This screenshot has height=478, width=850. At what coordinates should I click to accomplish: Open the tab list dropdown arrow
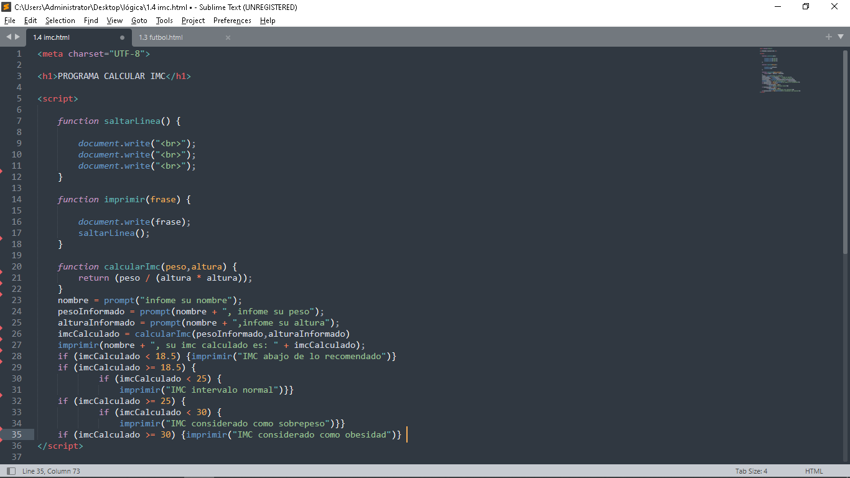tap(840, 37)
